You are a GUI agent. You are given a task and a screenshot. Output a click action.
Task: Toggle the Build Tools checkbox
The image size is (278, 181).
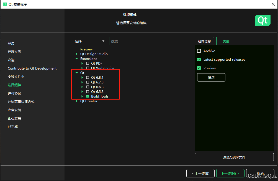[87, 96]
